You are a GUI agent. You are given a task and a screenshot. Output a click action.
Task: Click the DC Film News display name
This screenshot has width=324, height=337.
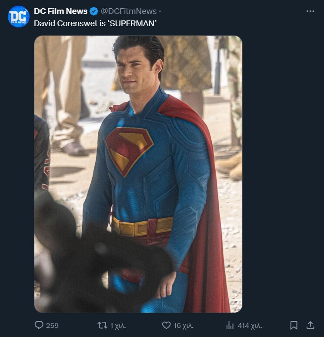coord(60,11)
